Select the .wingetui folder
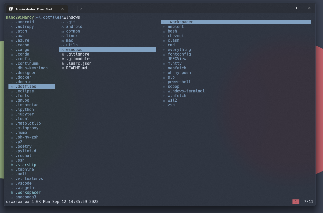The image size is (323, 213). pos(26,188)
